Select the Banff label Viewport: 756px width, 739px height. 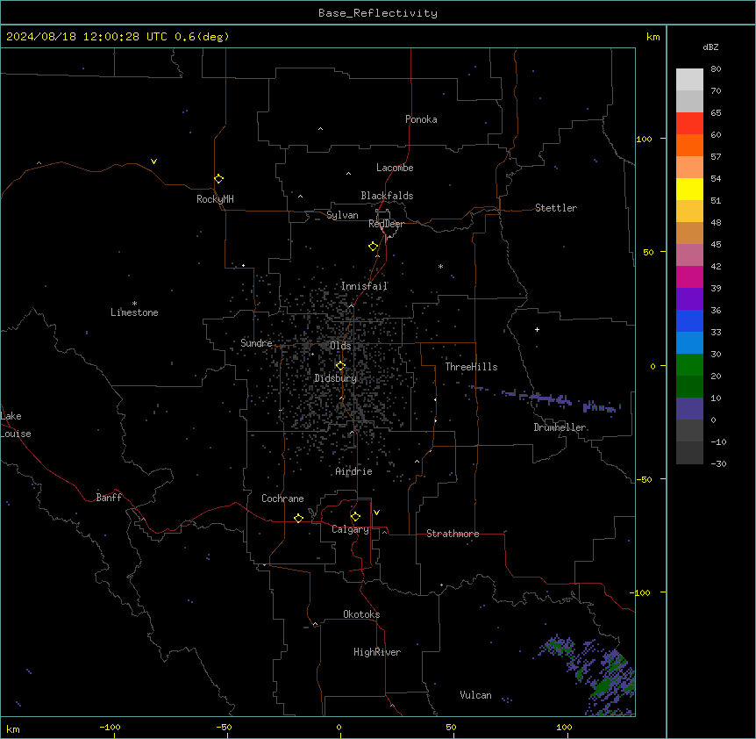tap(109, 498)
